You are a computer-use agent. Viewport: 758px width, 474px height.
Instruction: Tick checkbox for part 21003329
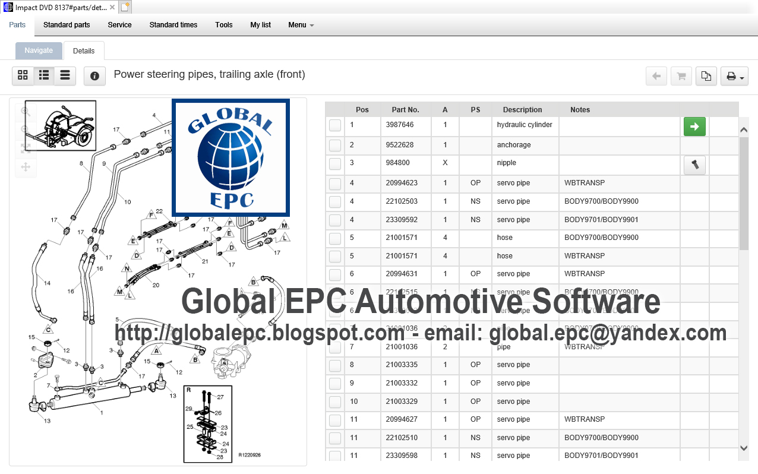point(335,402)
